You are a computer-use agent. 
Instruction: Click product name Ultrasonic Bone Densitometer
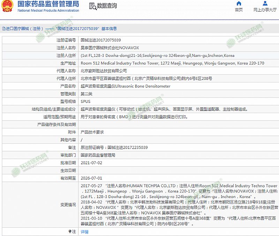click(x=126, y=86)
